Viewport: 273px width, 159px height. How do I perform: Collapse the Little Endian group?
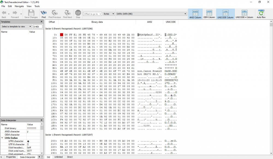coord(2,138)
